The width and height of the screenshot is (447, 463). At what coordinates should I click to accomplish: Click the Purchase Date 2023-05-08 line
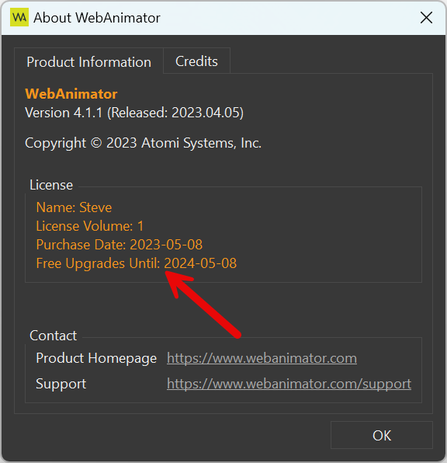pyautogui.click(x=120, y=245)
